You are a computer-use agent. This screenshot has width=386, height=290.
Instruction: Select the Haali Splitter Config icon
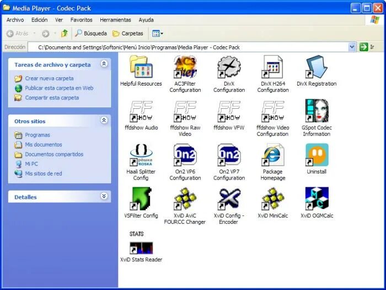pos(141,155)
